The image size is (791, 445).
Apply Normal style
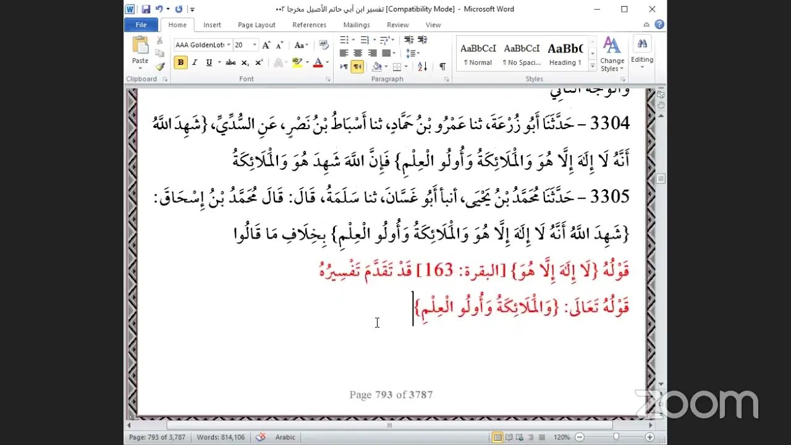click(478, 54)
